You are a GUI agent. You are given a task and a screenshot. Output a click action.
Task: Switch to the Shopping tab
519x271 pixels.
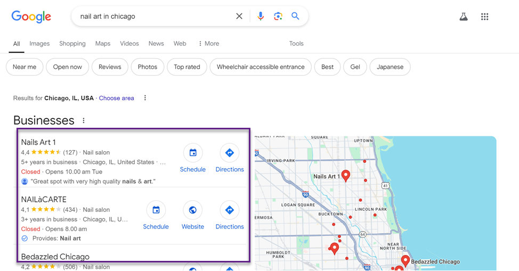(72, 43)
